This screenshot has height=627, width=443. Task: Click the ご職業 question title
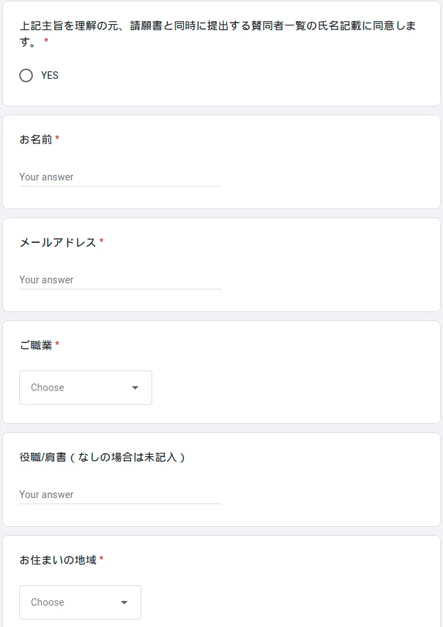(36, 345)
